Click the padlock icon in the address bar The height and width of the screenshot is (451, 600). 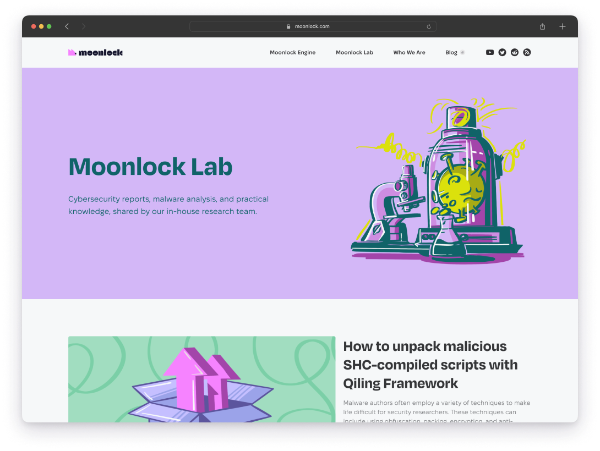(x=288, y=26)
